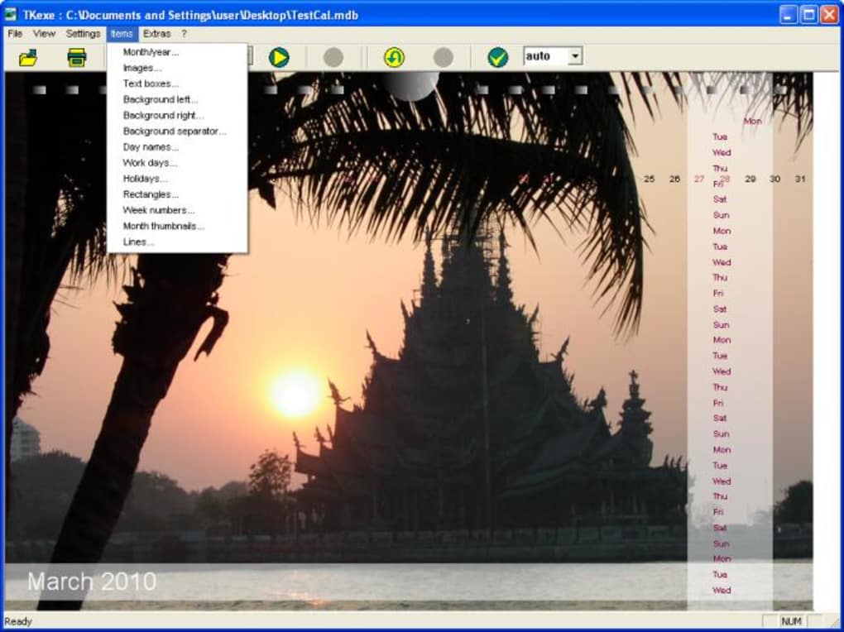Maximize the TKexe window

point(808,15)
